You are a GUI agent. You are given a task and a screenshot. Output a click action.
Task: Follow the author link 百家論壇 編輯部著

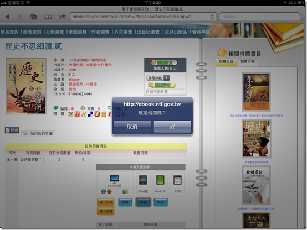88,60
